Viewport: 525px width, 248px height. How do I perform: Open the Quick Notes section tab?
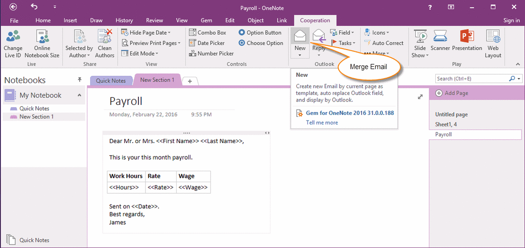(111, 81)
